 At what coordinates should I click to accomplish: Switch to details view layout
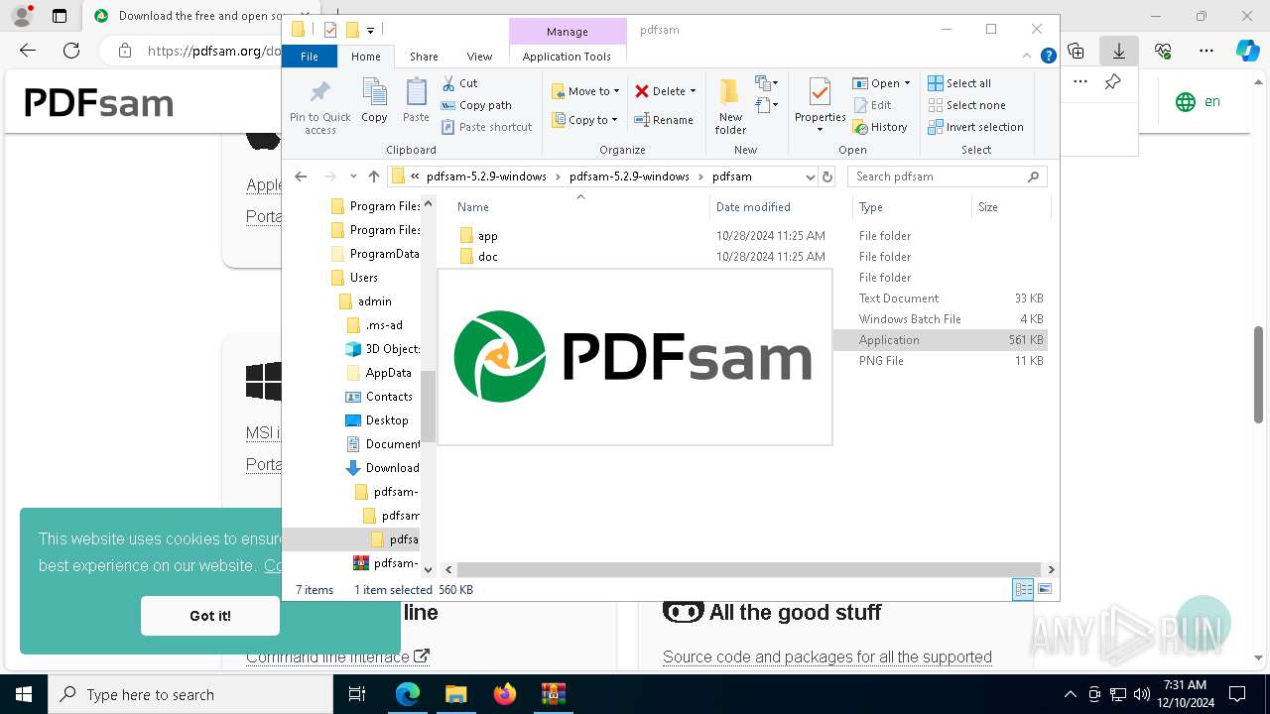[1023, 589]
